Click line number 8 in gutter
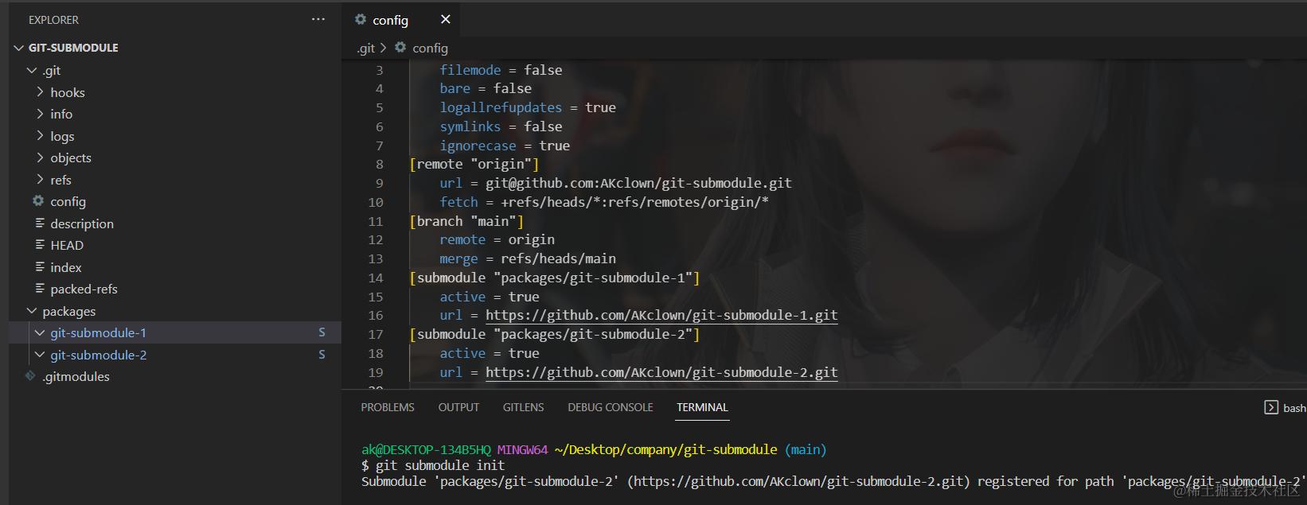This screenshot has width=1307, height=505. click(380, 164)
